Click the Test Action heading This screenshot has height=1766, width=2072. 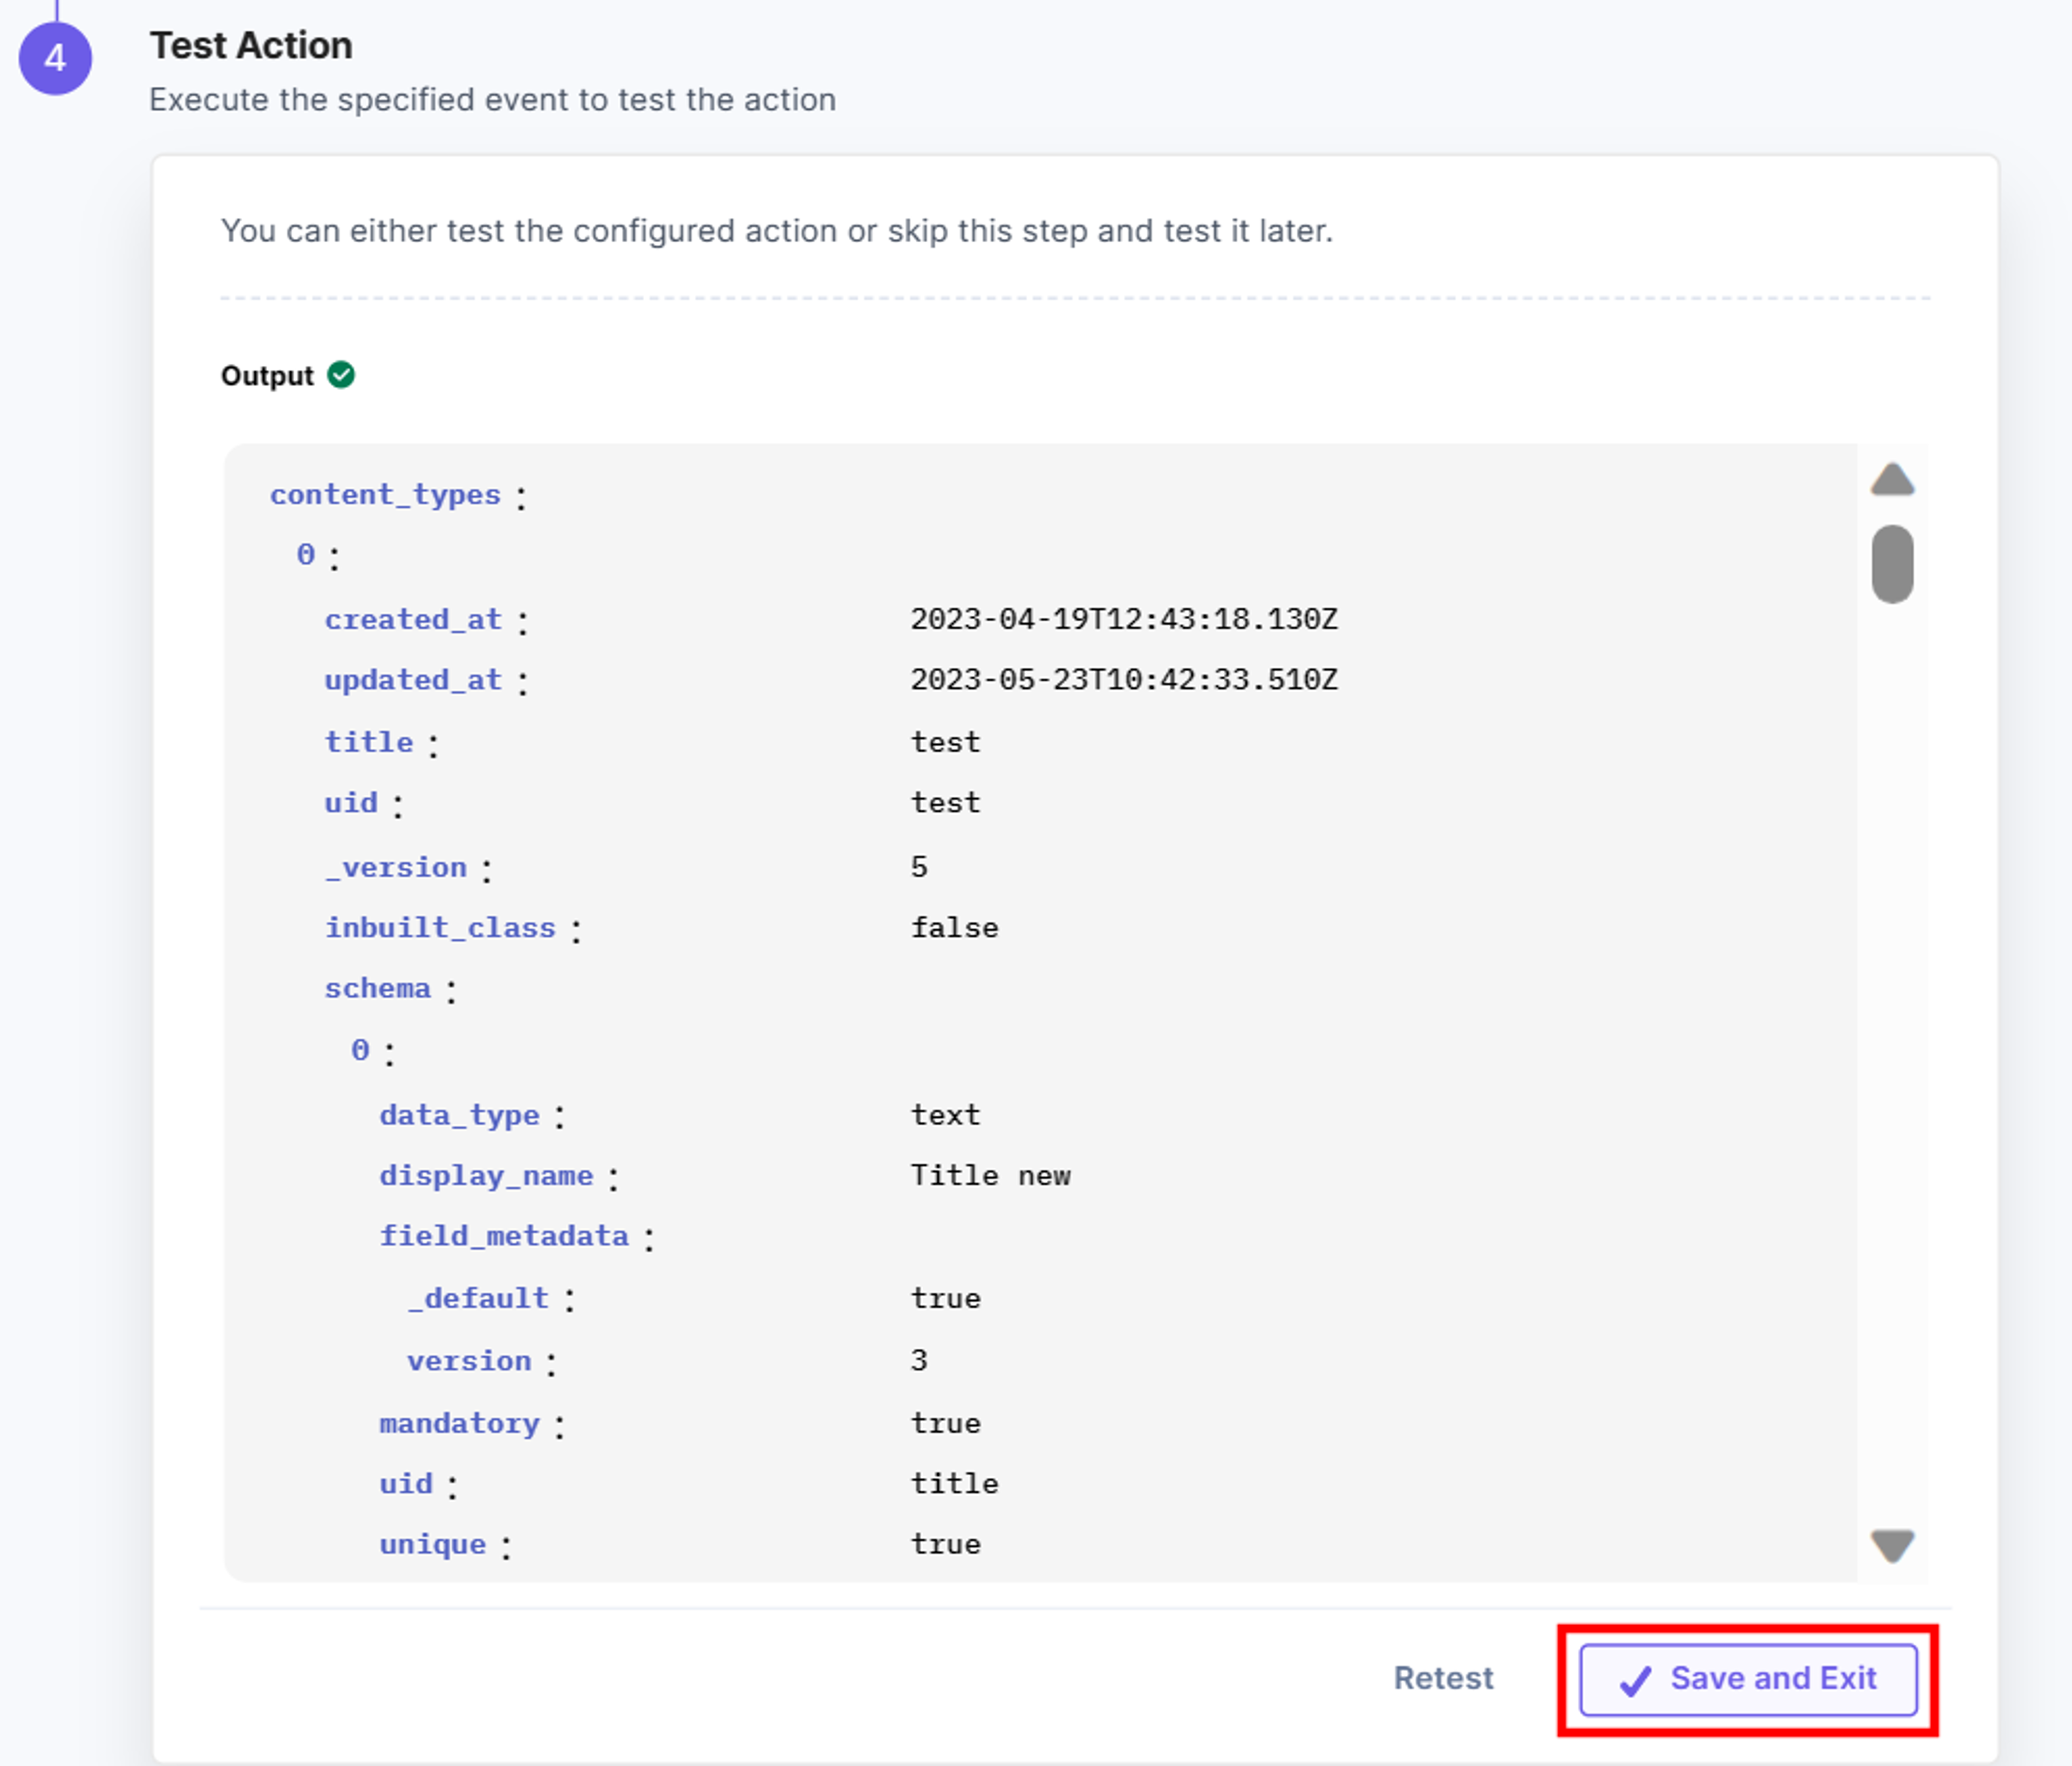coord(251,46)
